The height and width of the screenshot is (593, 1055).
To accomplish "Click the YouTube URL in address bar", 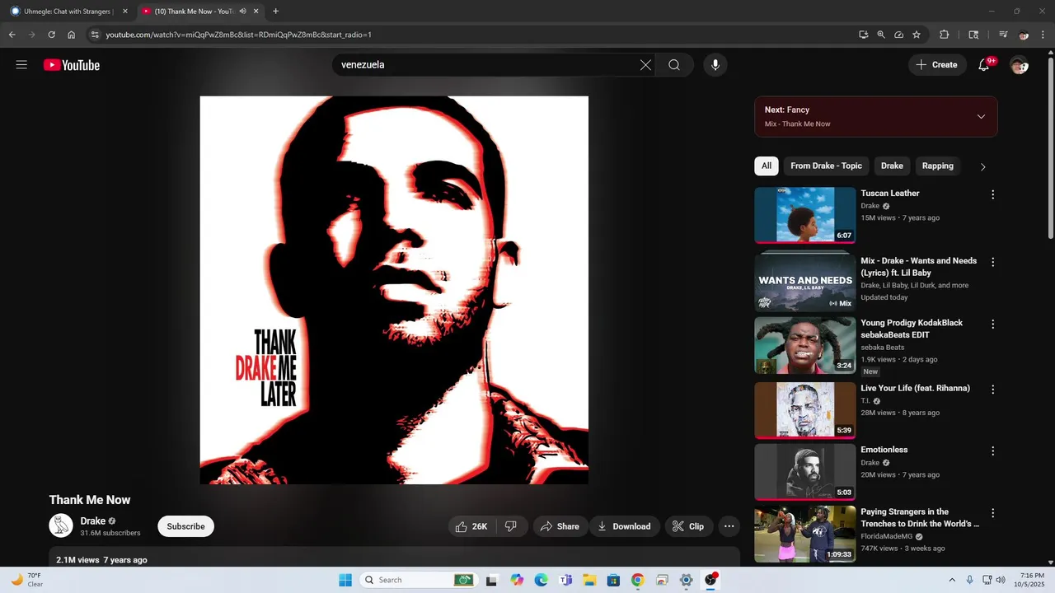I will 238,35.
